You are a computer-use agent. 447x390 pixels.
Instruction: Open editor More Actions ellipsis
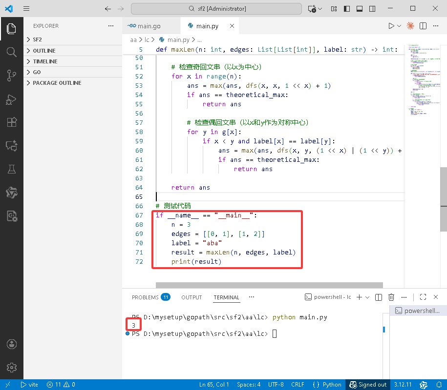coord(436,26)
